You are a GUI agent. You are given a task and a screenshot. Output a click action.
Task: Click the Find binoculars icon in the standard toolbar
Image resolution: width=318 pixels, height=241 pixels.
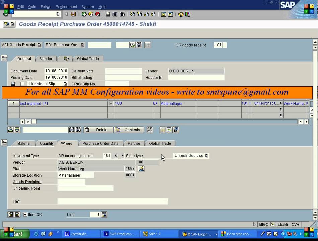pyautogui.click(x=115, y=14)
